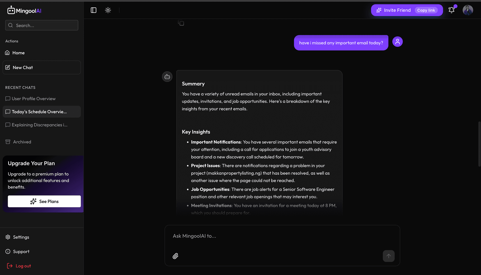Image resolution: width=481 pixels, height=275 pixels.
Task: Send message with up-arrow button
Action: [389, 256]
